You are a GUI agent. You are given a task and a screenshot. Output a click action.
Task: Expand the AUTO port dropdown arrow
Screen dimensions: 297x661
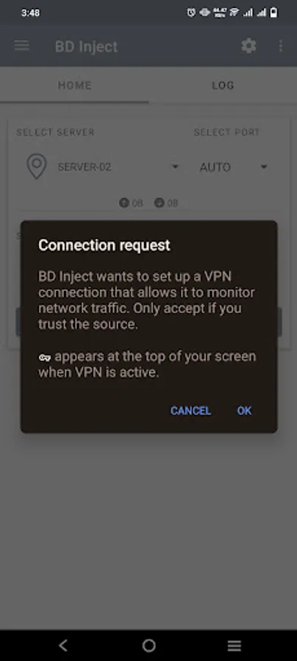[264, 167]
